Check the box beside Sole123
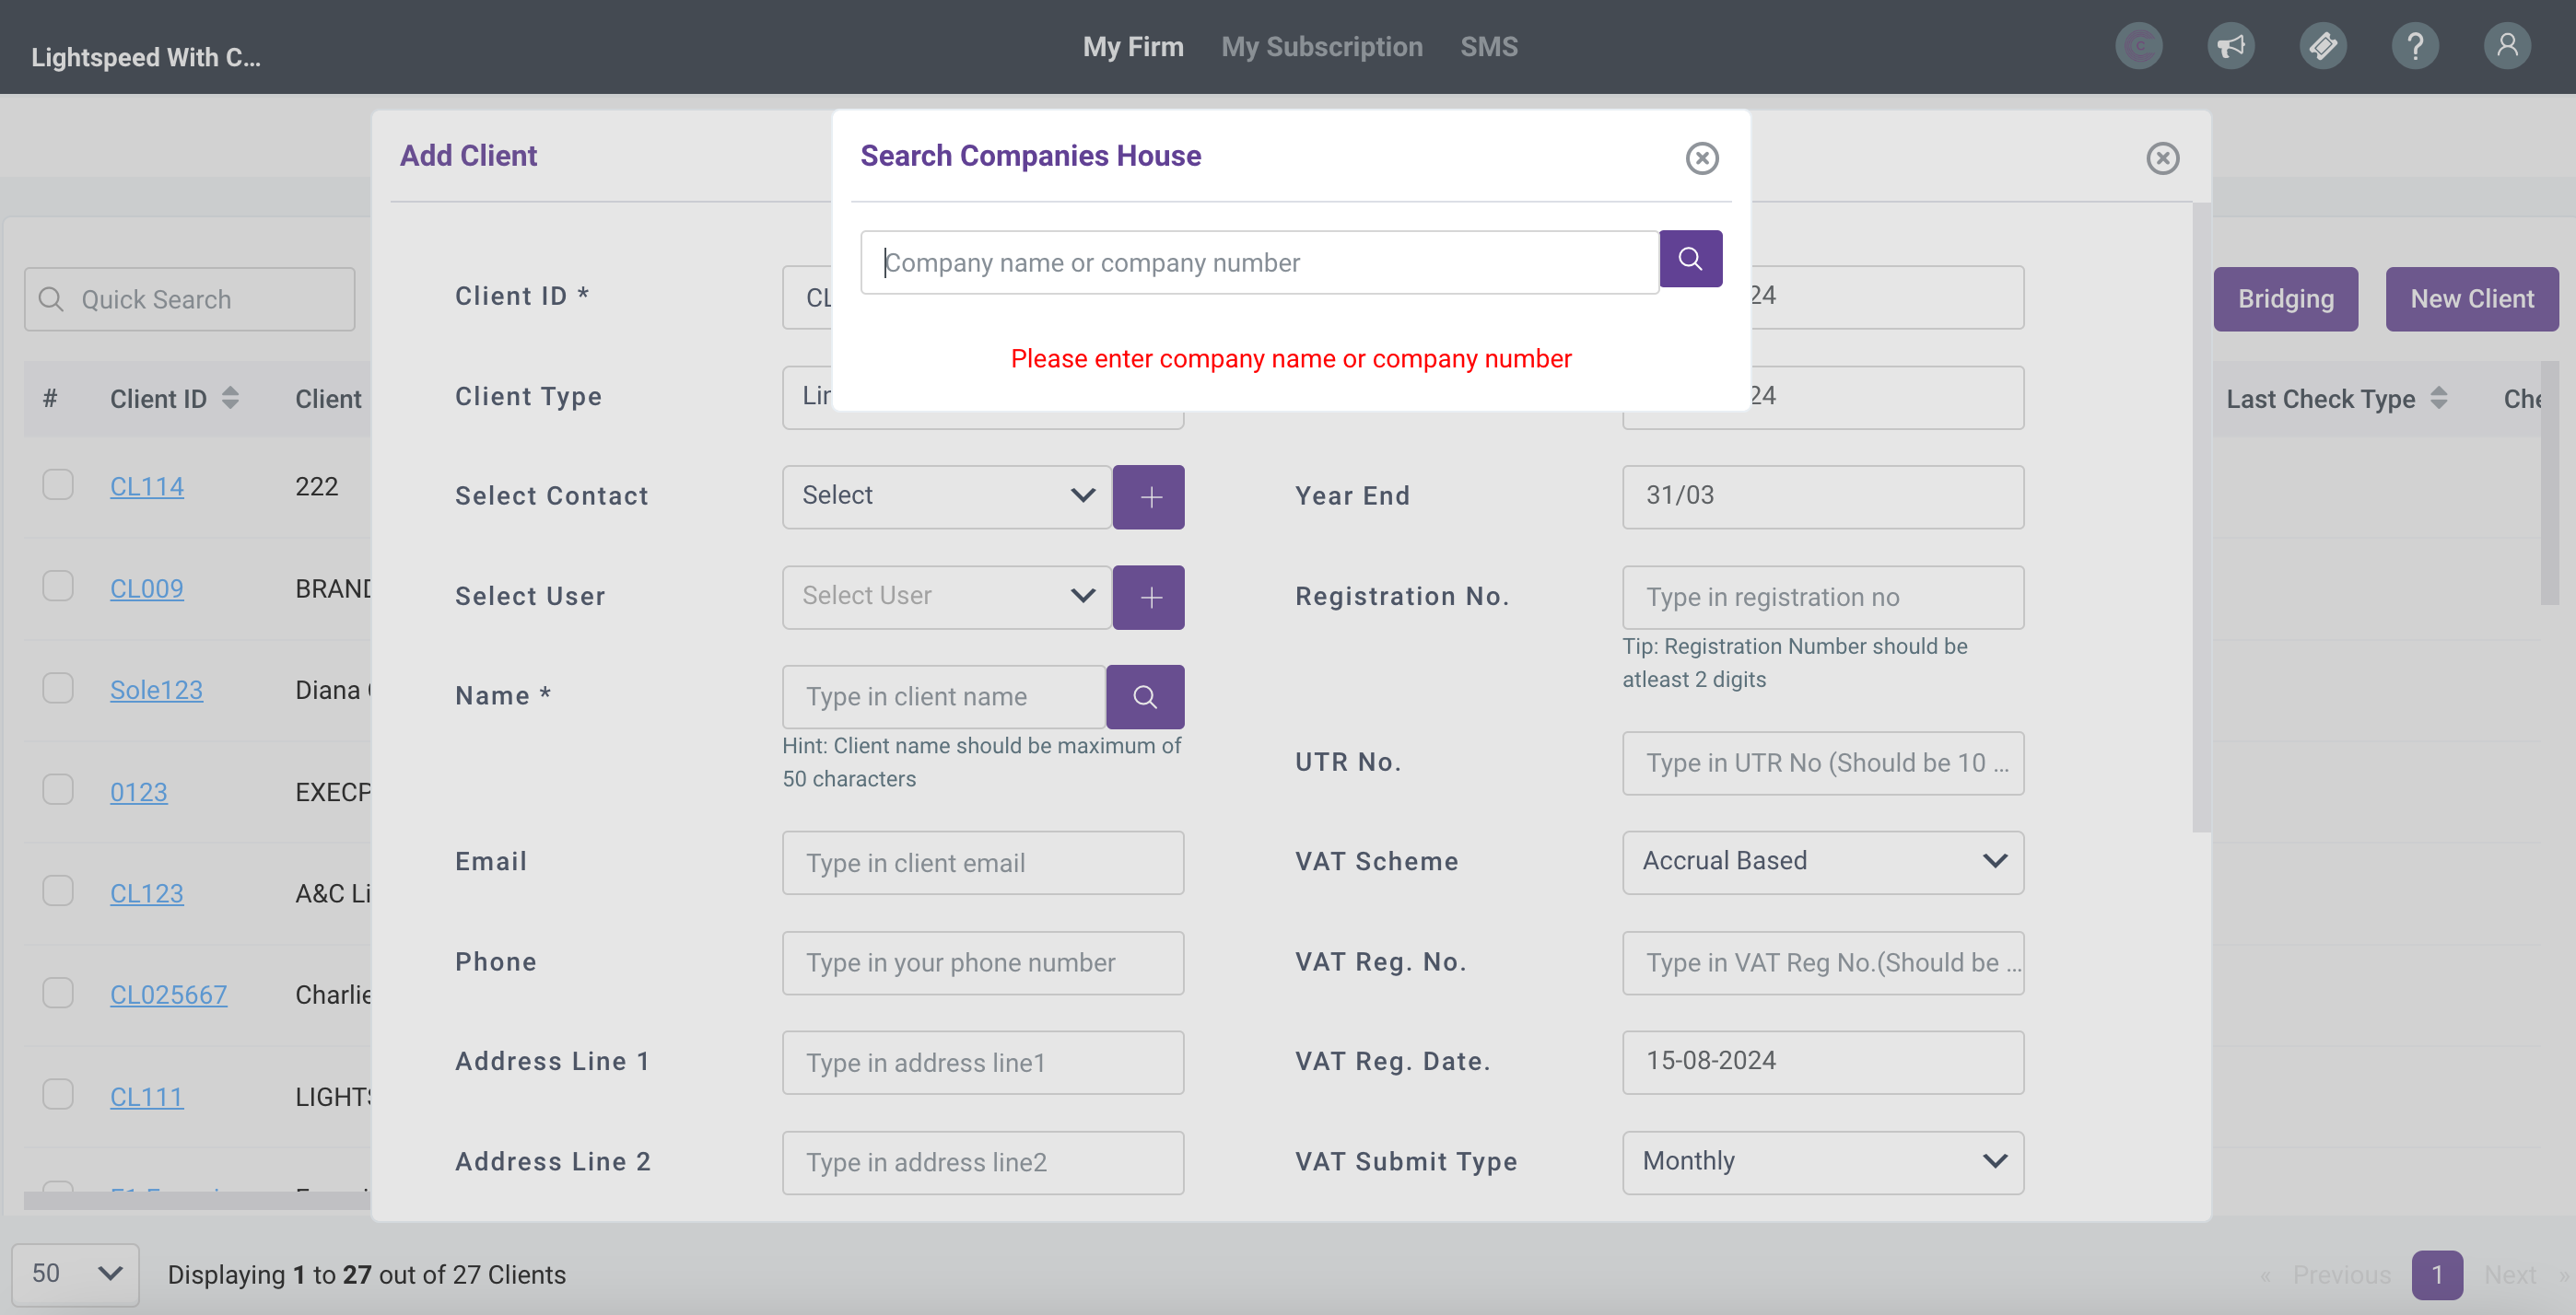The height and width of the screenshot is (1315, 2576). (x=58, y=689)
